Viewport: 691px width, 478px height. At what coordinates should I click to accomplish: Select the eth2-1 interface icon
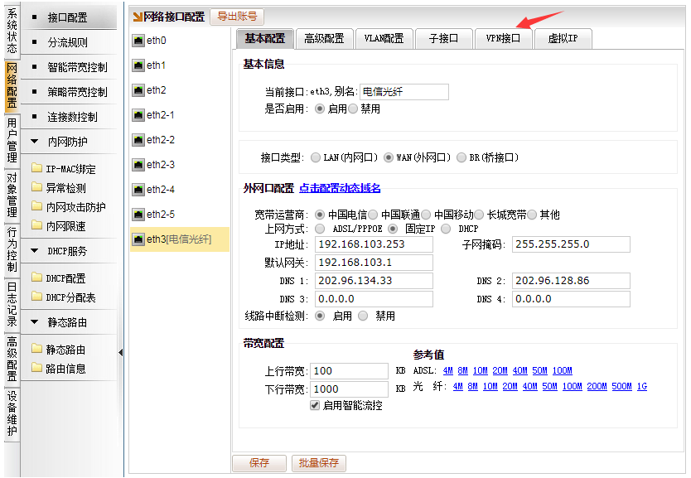tap(138, 115)
